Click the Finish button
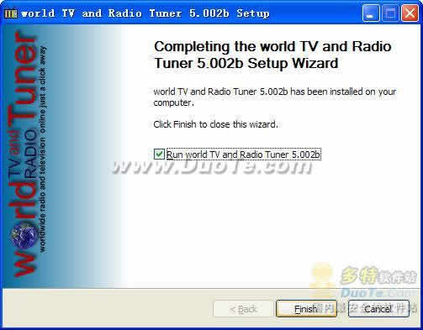The image size is (423, 330). (306, 309)
